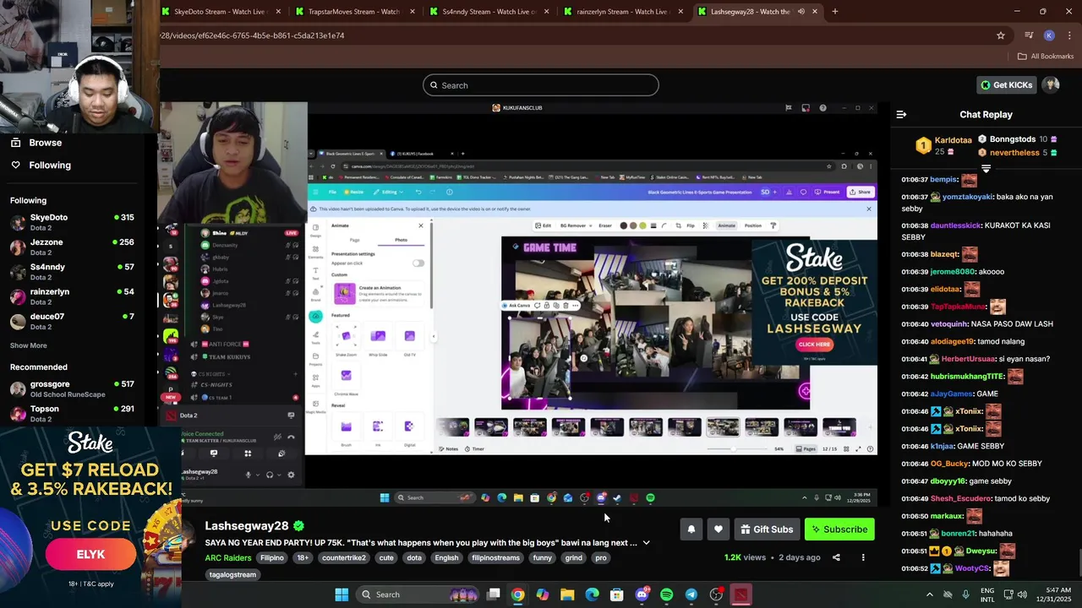Open Ss4nndy channel in Following list
Screen dimensions: 1082x608
(x=73, y=273)
